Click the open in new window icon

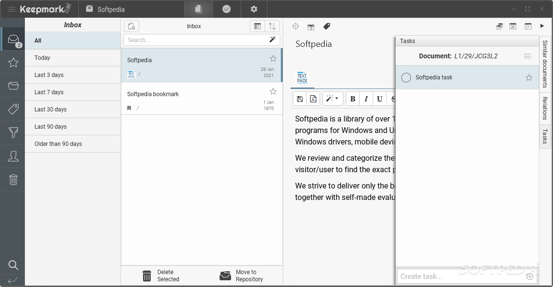(499, 26)
